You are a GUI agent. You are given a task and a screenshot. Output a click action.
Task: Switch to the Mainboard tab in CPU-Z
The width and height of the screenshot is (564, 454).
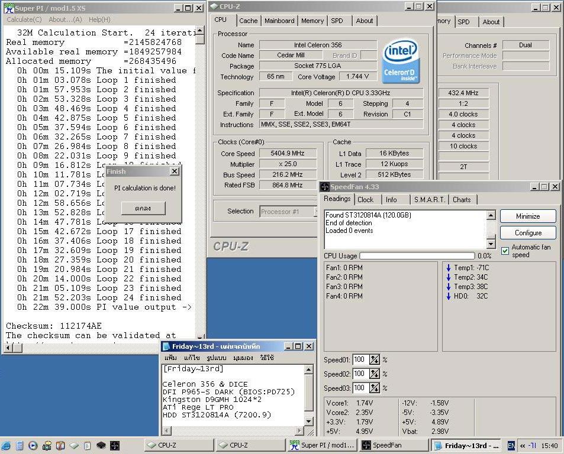tap(279, 21)
